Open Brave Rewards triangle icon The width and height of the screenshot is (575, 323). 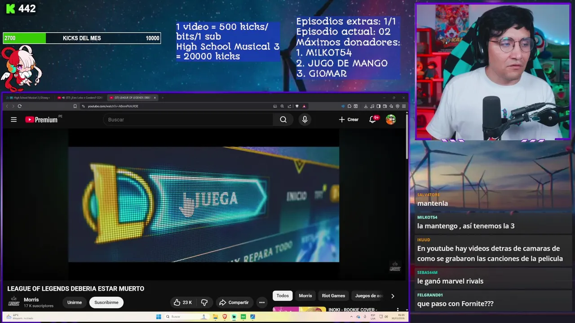point(304,106)
